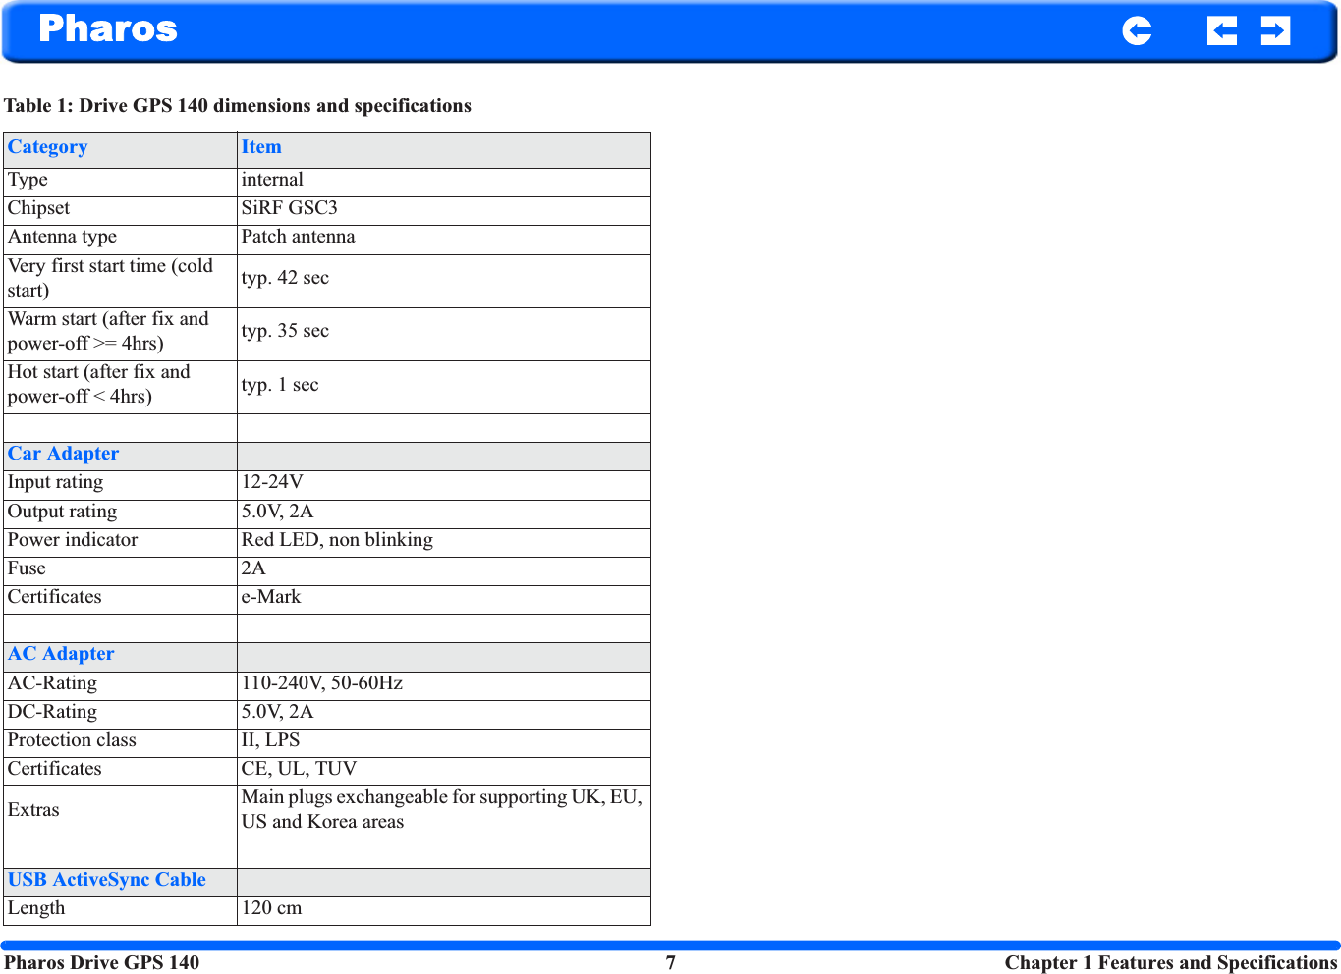Click the 'Extras' row label
Screen dimensions: 1341x974
coord(33,810)
